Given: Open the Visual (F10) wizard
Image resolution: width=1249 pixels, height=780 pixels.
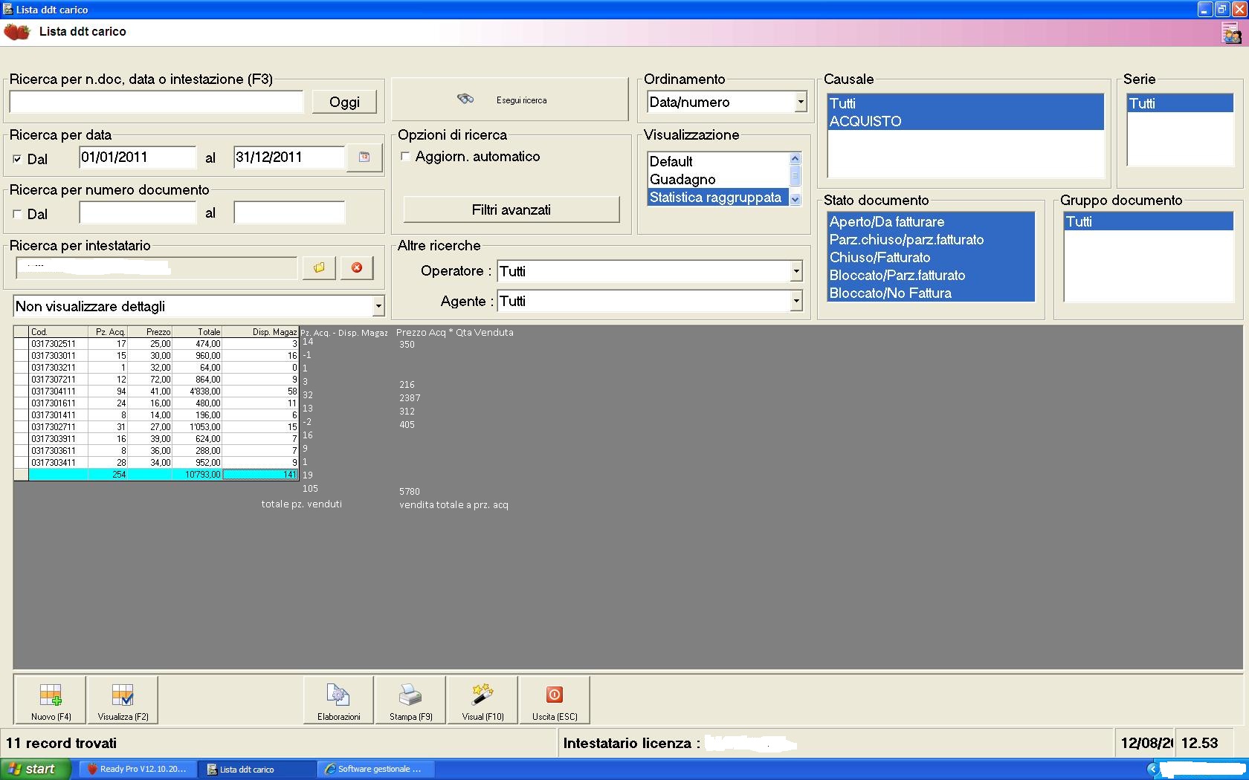Looking at the screenshot, I should tap(483, 699).
